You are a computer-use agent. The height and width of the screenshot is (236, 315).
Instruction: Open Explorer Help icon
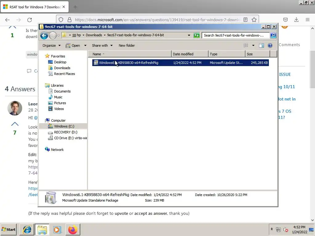click(x=270, y=45)
